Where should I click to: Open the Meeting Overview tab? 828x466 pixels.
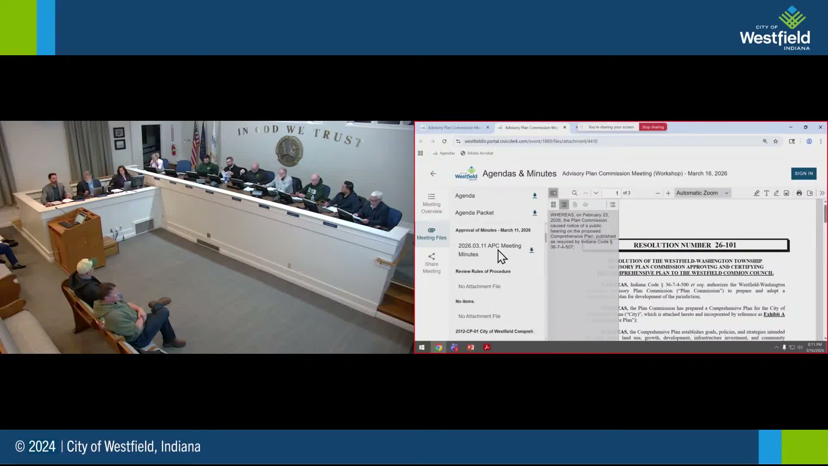point(431,203)
